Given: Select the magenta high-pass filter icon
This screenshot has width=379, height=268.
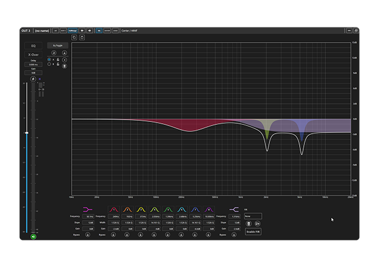Looking at the screenshot, I should [x=87, y=210].
